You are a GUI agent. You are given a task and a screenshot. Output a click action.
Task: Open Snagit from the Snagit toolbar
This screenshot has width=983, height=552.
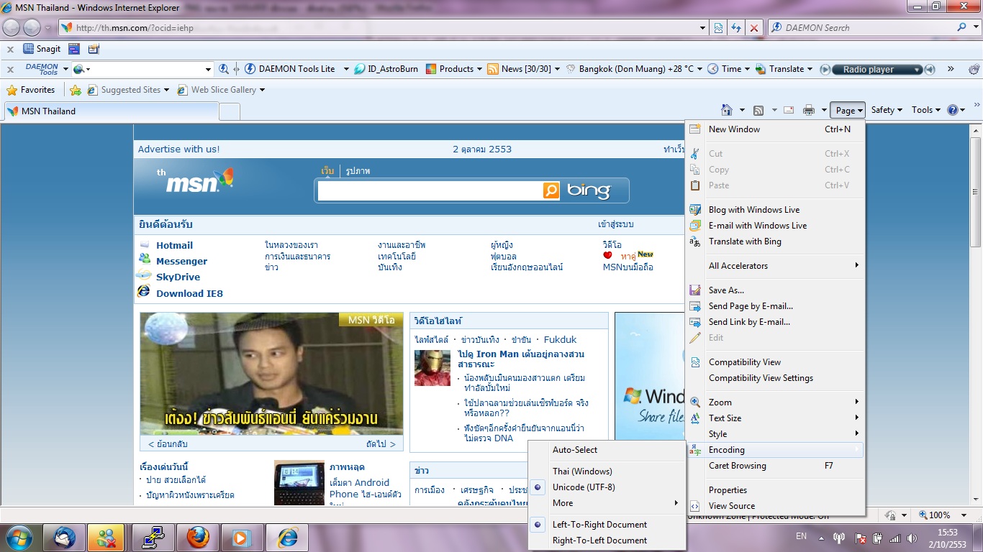42,50
